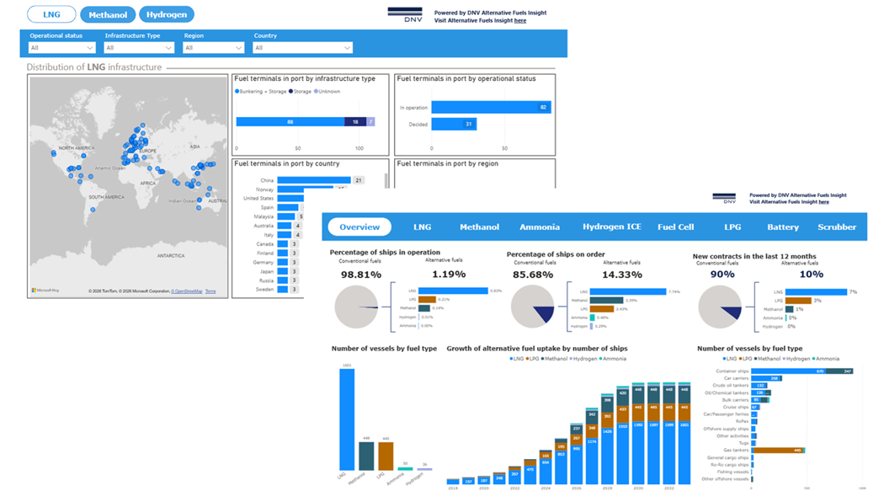Screen dimensions: 884x491
Task: Switch to the Ammonia tab
Action: pos(540,227)
